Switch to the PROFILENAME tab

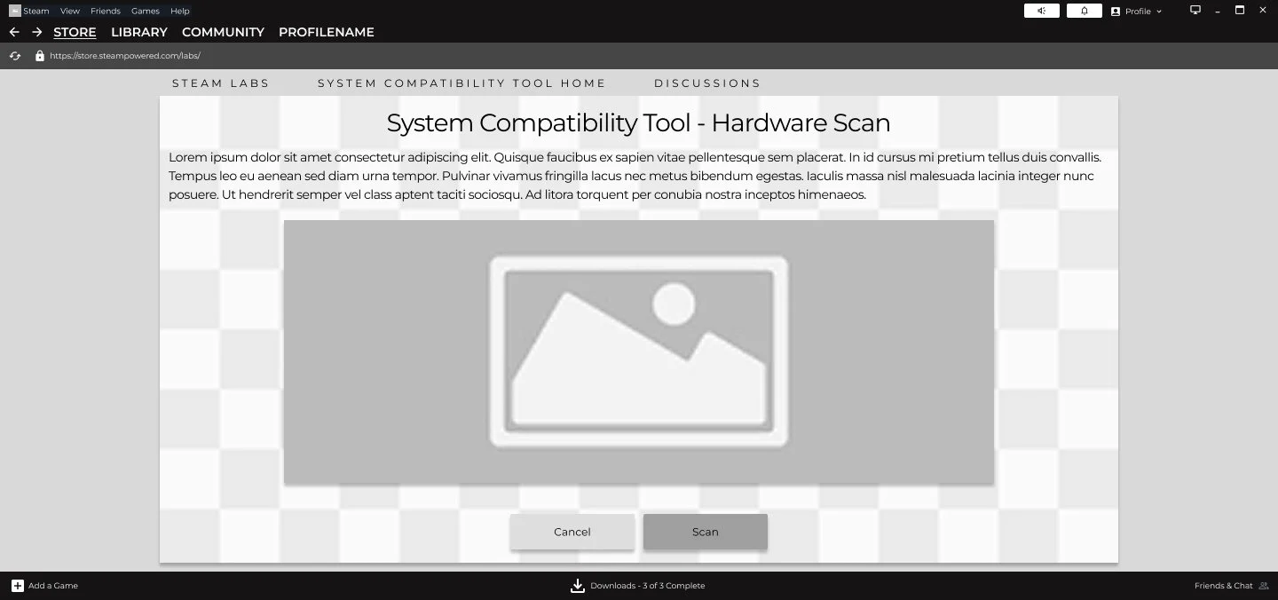(x=327, y=32)
